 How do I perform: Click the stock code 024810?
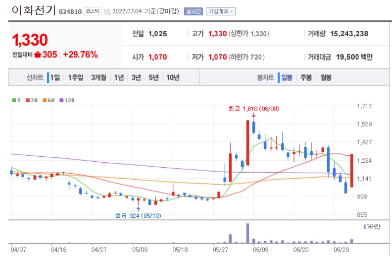(70, 11)
